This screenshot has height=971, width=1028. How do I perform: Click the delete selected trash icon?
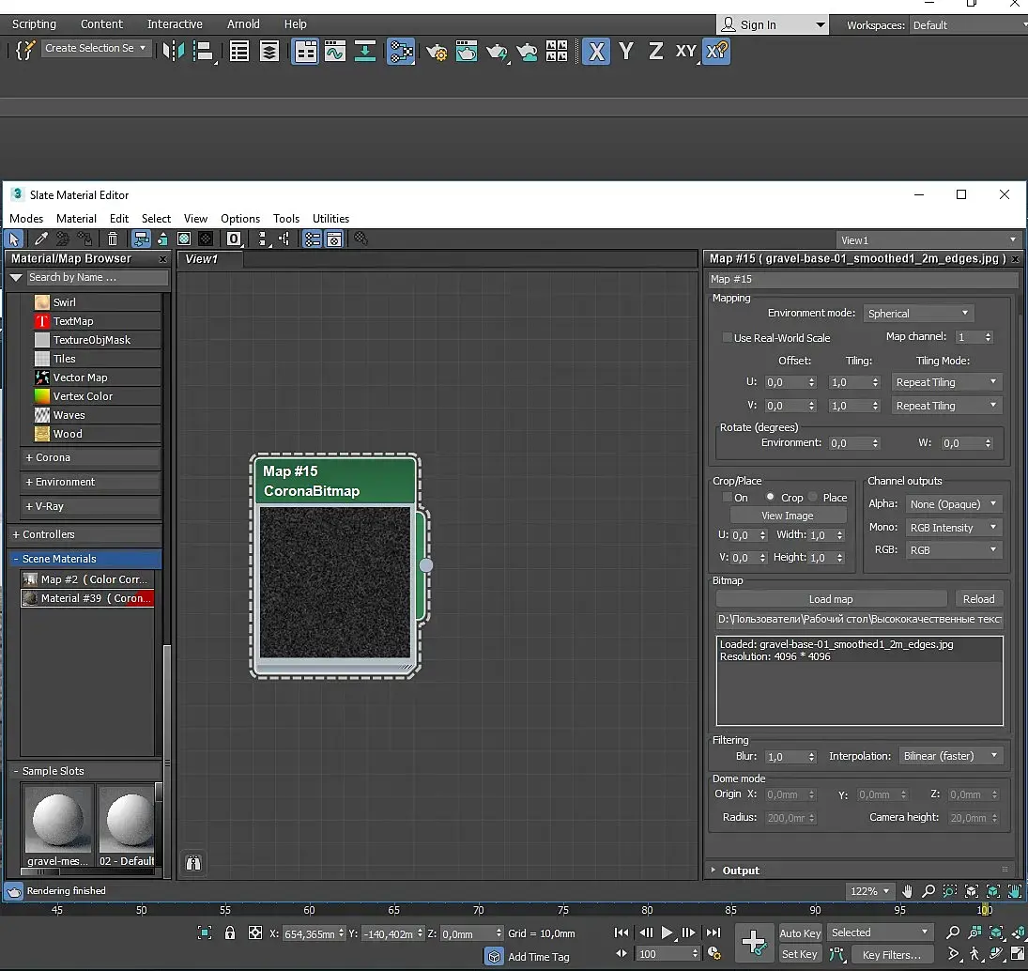[113, 239]
